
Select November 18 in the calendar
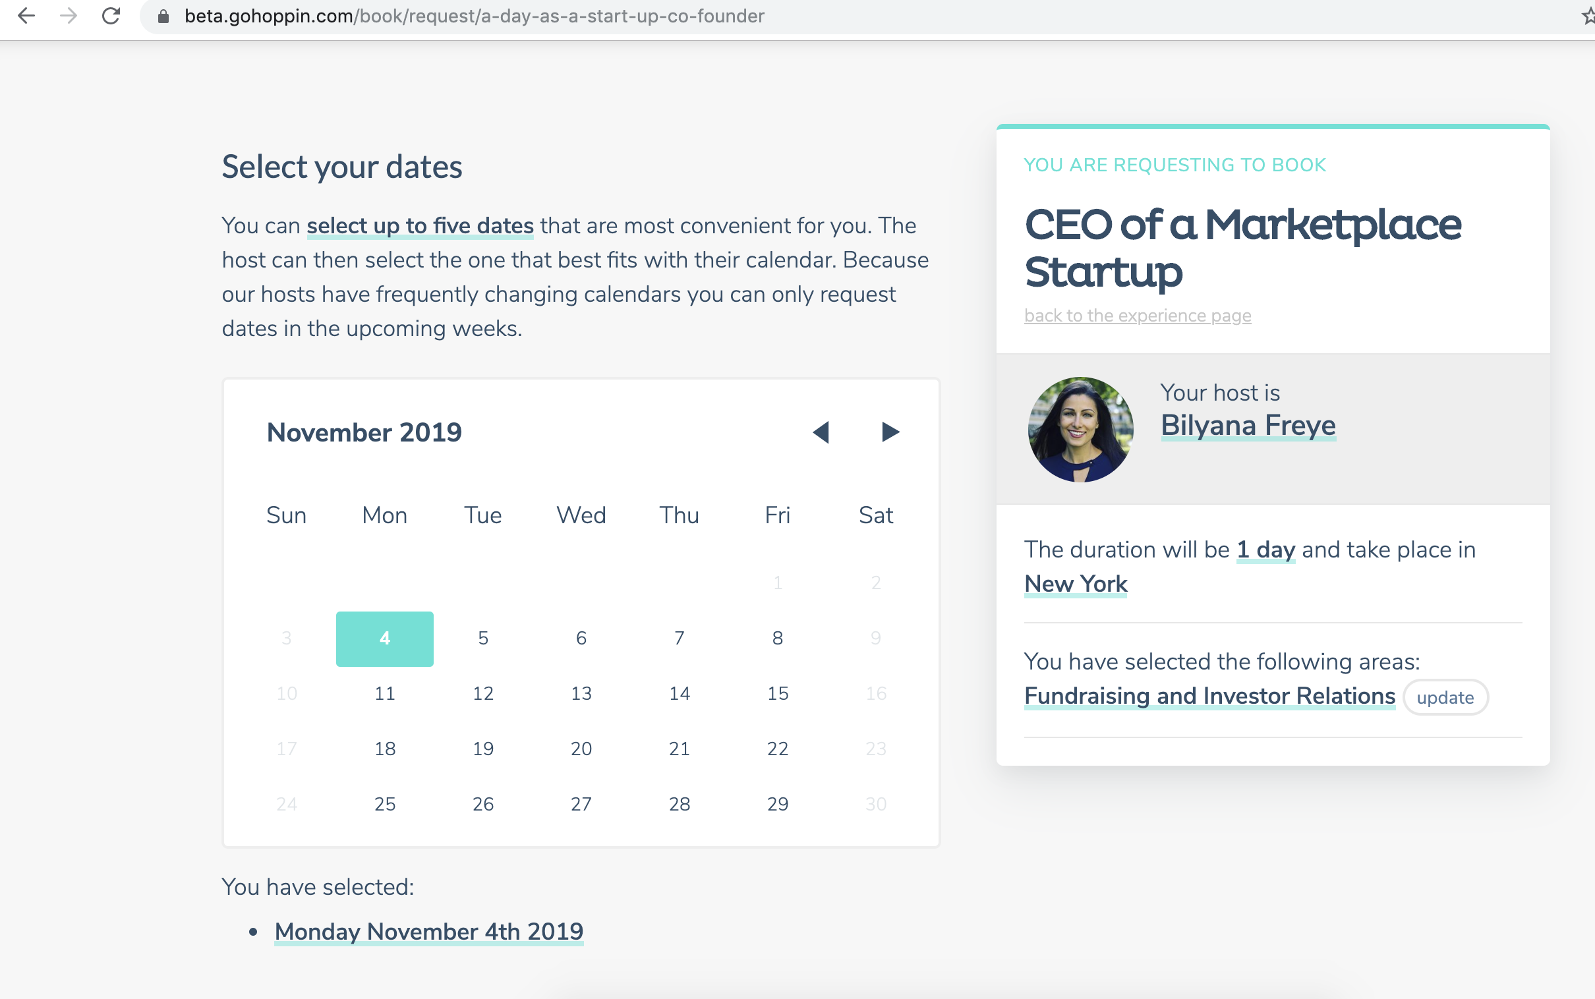coord(384,749)
